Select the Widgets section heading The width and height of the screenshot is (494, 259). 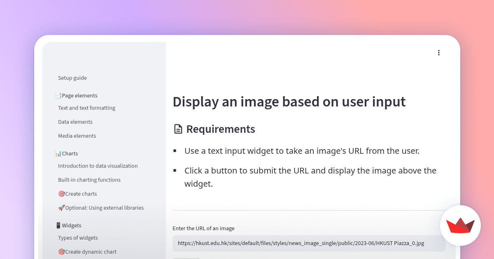[68, 226]
